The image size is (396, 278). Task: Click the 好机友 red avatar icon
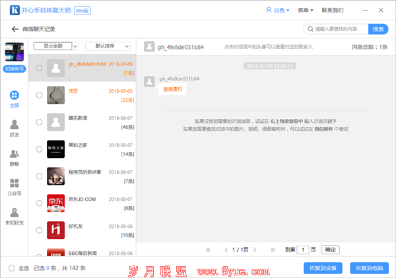click(56, 230)
